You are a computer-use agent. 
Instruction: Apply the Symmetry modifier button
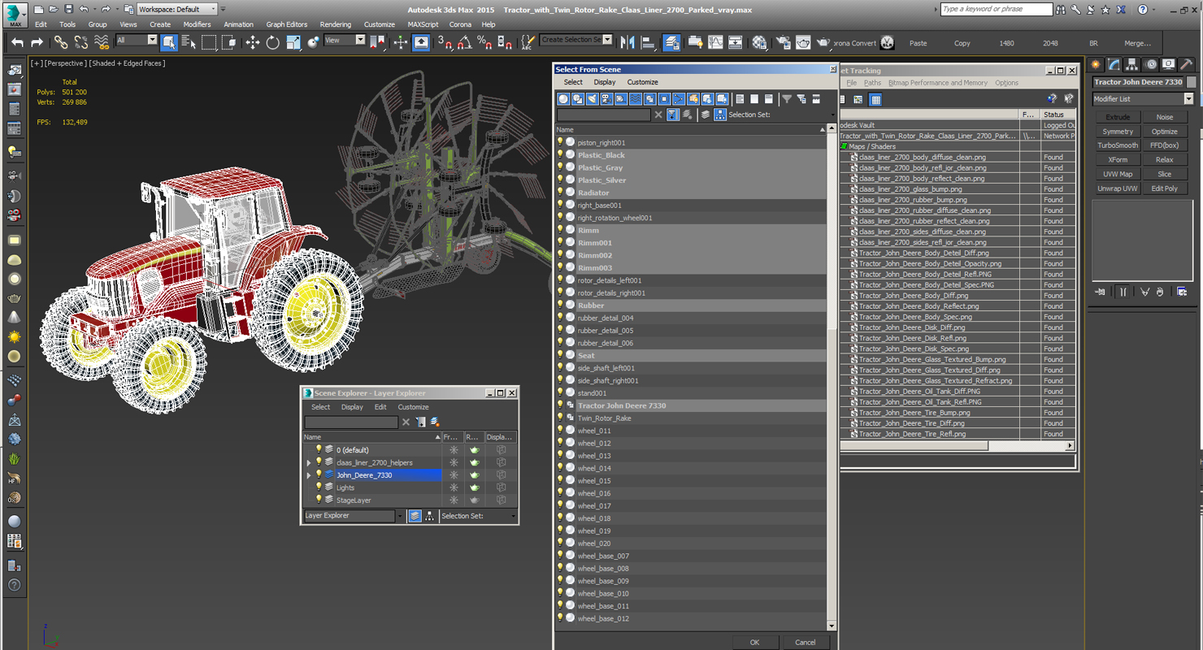[x=1118, y=132]
